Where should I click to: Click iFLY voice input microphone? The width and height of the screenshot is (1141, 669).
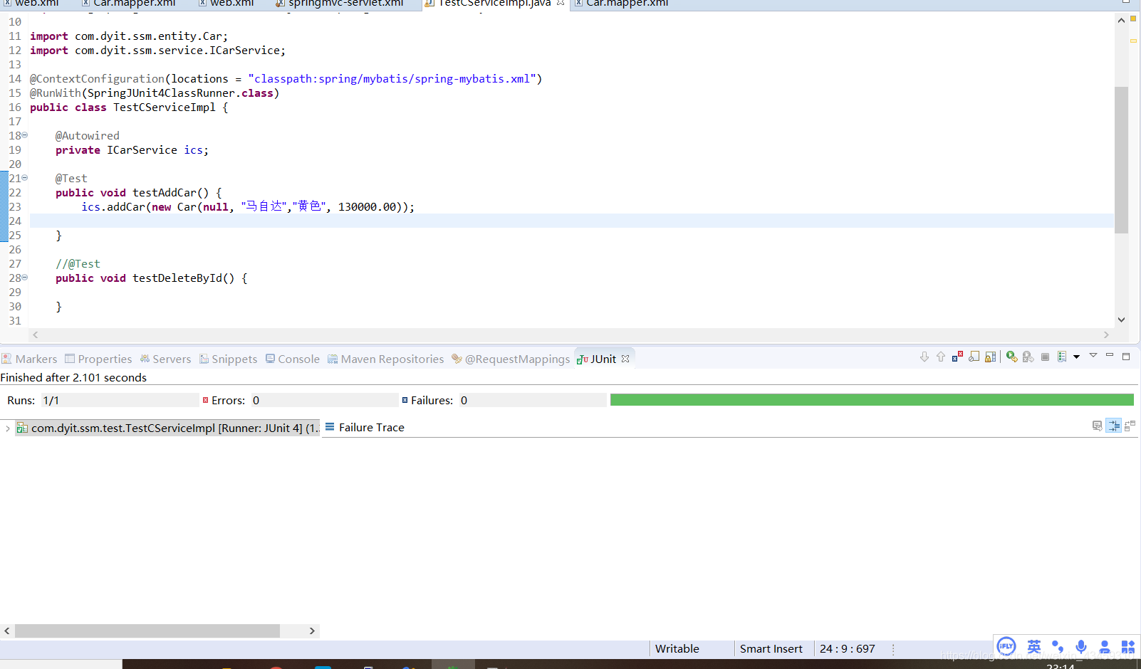pyautogui.click(x=1081, y=646)
